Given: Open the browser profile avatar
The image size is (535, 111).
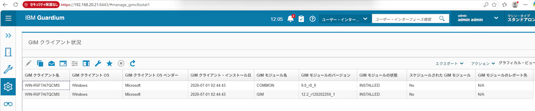Looking at the screenshot, I should (515, 5).
